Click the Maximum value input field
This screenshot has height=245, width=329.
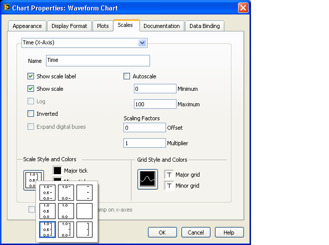coord(155,104)
